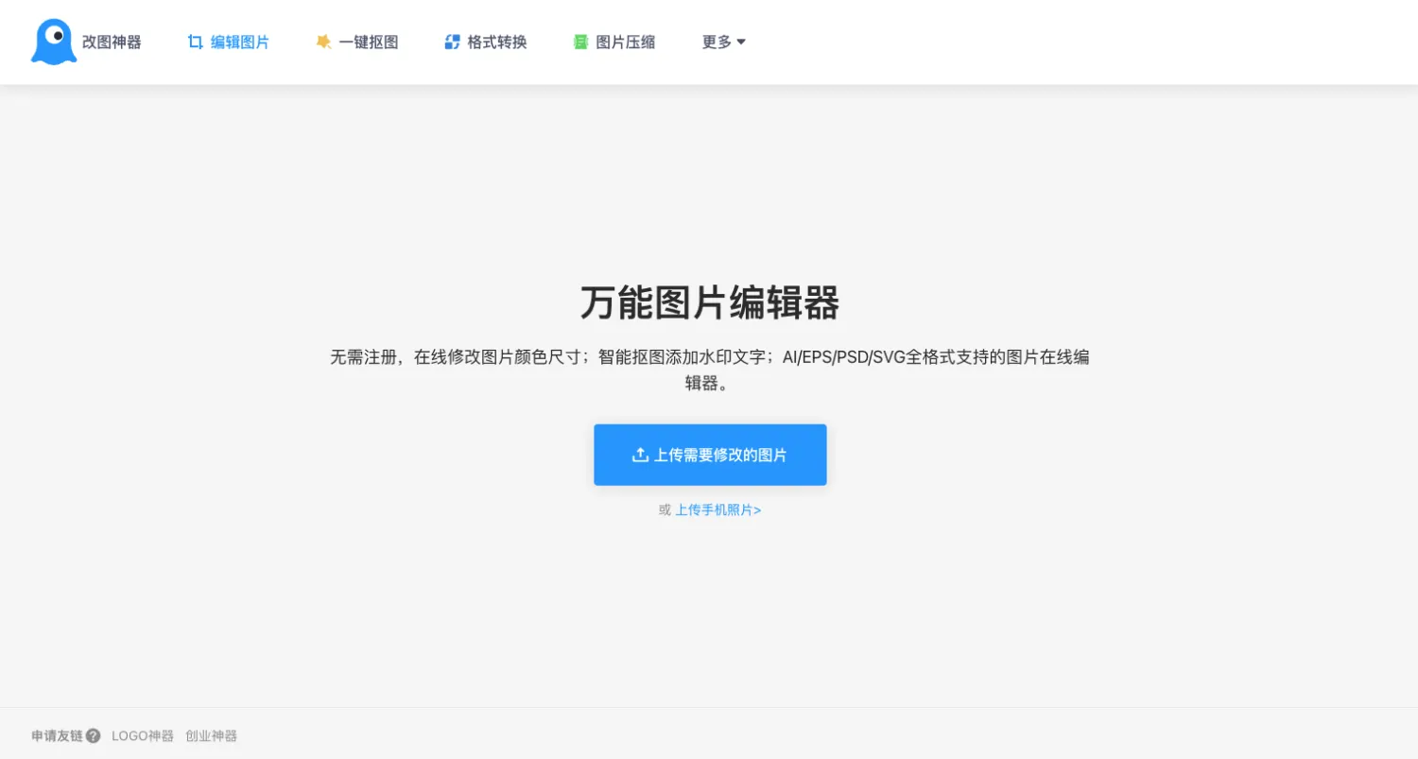
Task: Follow the 上传手机照片 link
Action: tap(718, 509)
